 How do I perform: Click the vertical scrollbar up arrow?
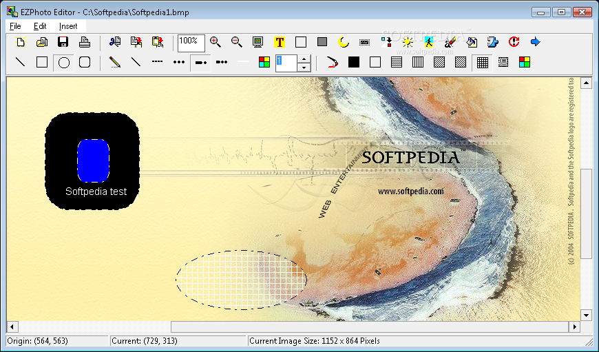click(587, 83)
